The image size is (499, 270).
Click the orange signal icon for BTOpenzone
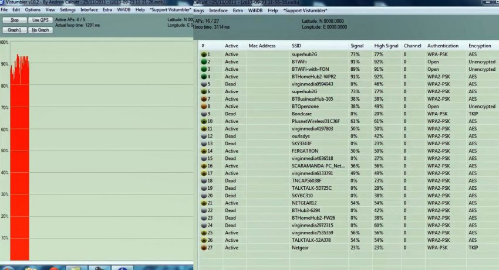click(x=204, y=107)
